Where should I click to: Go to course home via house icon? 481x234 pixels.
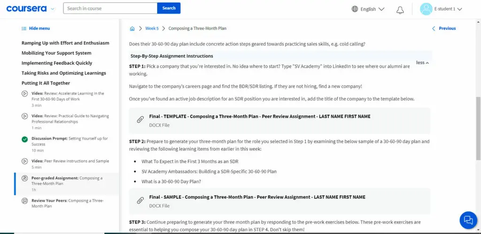[132, 29]
